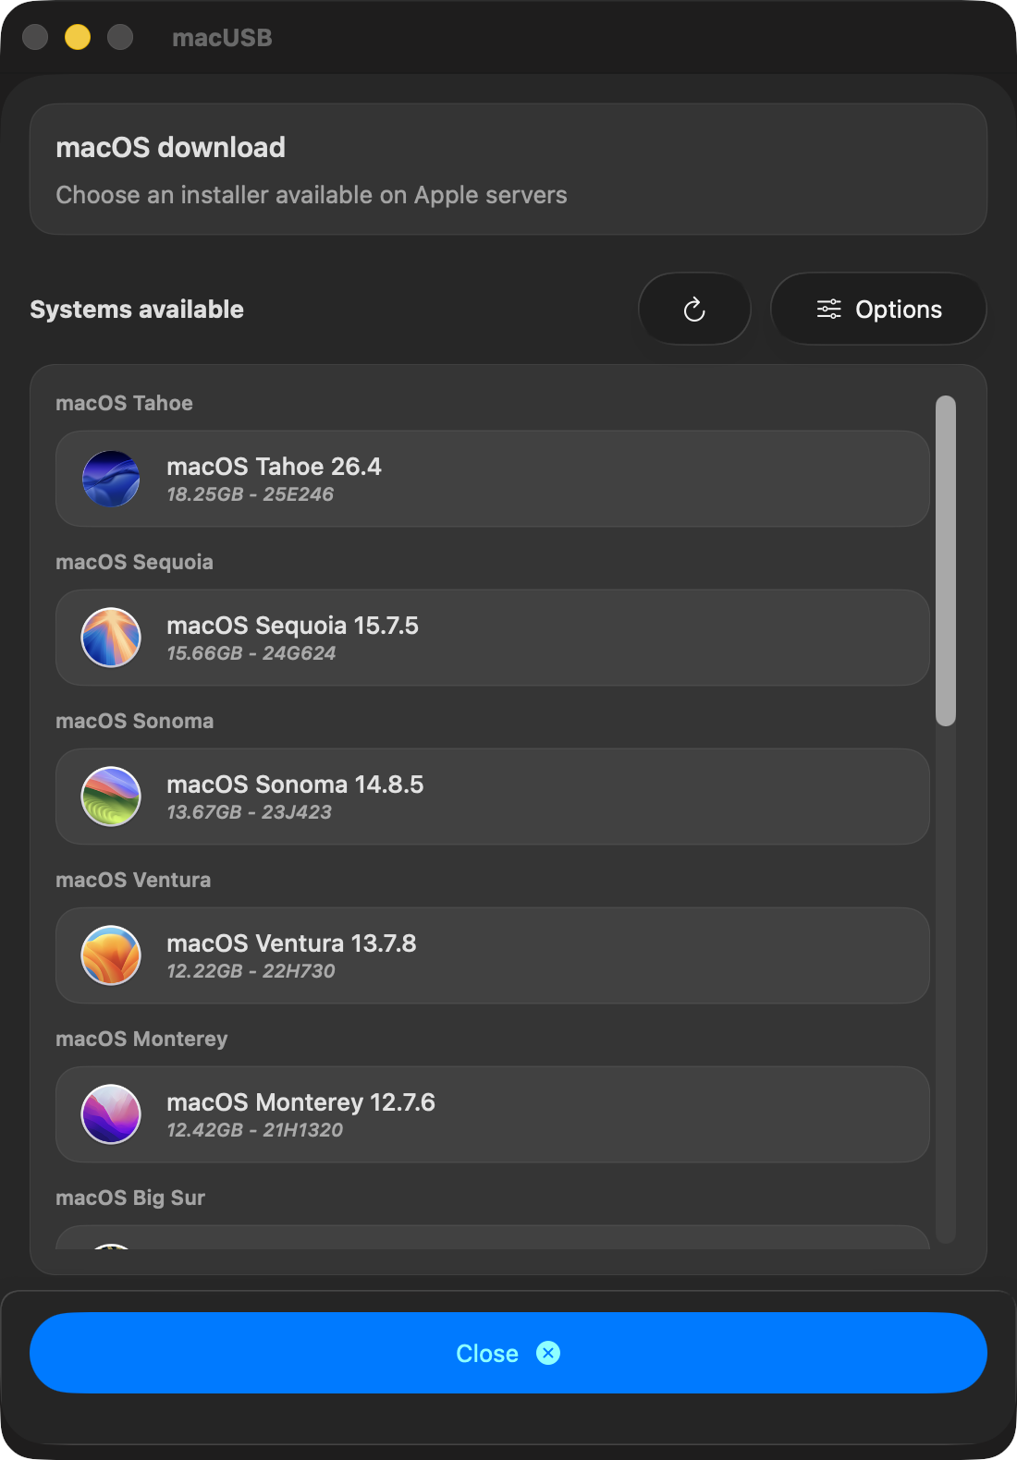Open the Options menu
The height and width of the screenshot is (1460, 1017).
pos(878,310)
